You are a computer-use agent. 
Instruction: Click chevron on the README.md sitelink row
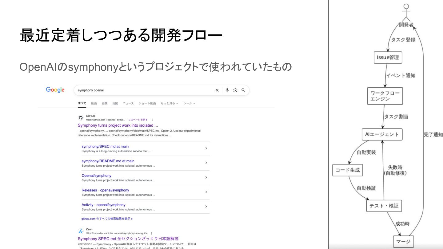pyautogui.click(x=206, y=163)
